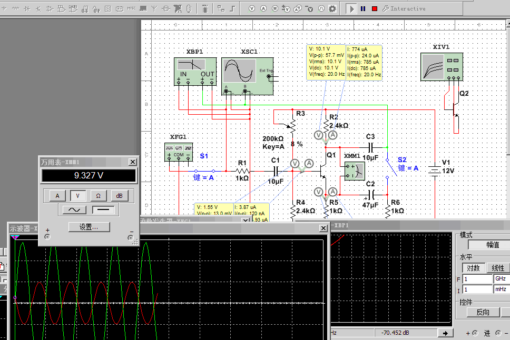Open the RF antenna components library
Screen dimensions: 510x340
pyautogui.click(x=154, y=9)
